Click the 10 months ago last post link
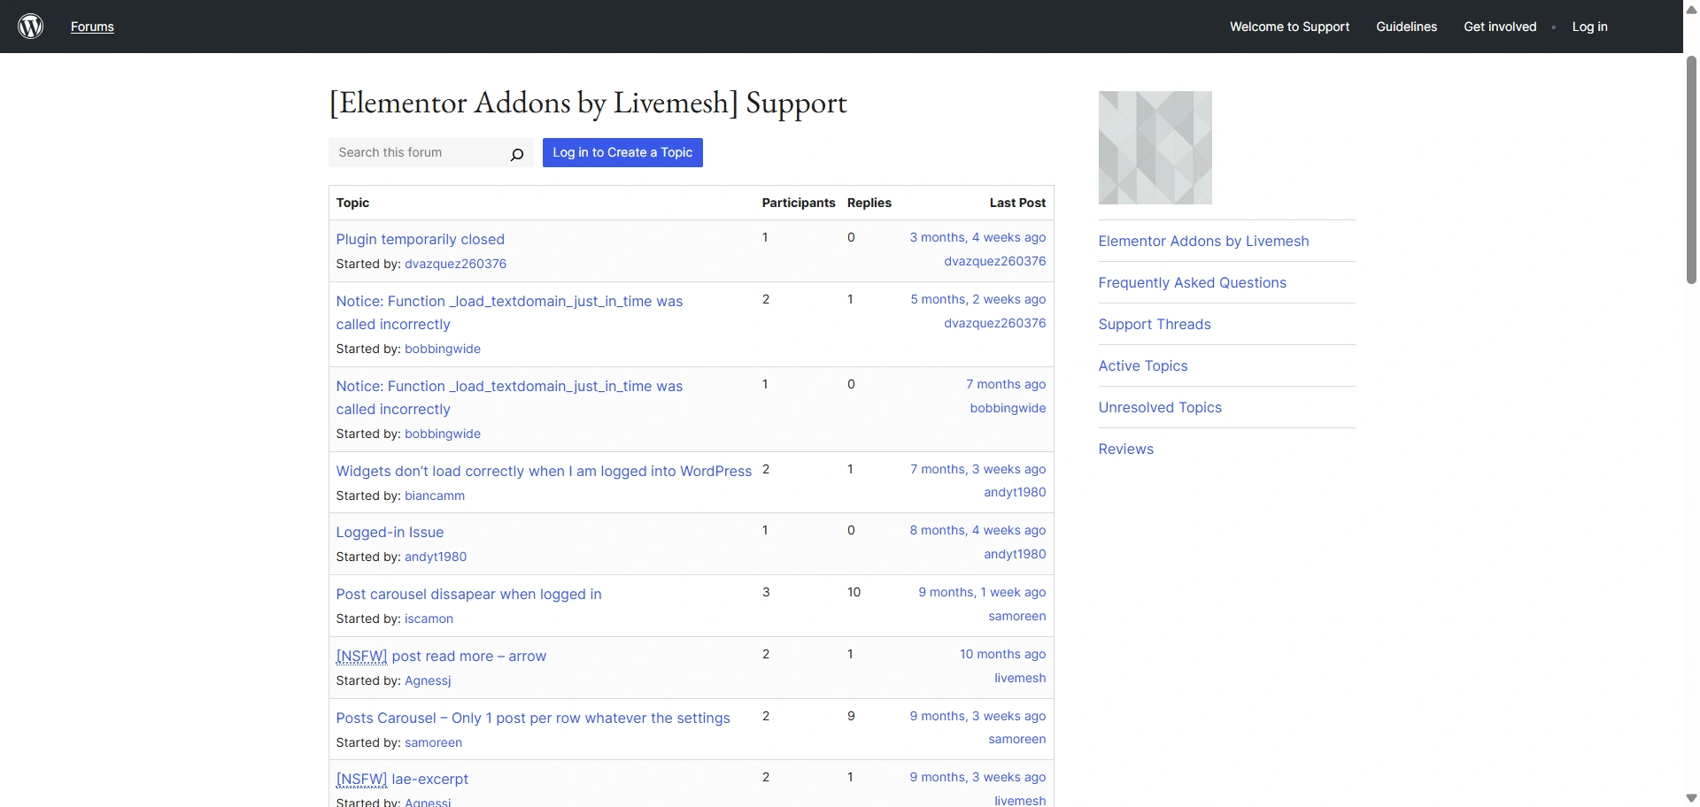The image size is (1700, 807). point(1002,654)
